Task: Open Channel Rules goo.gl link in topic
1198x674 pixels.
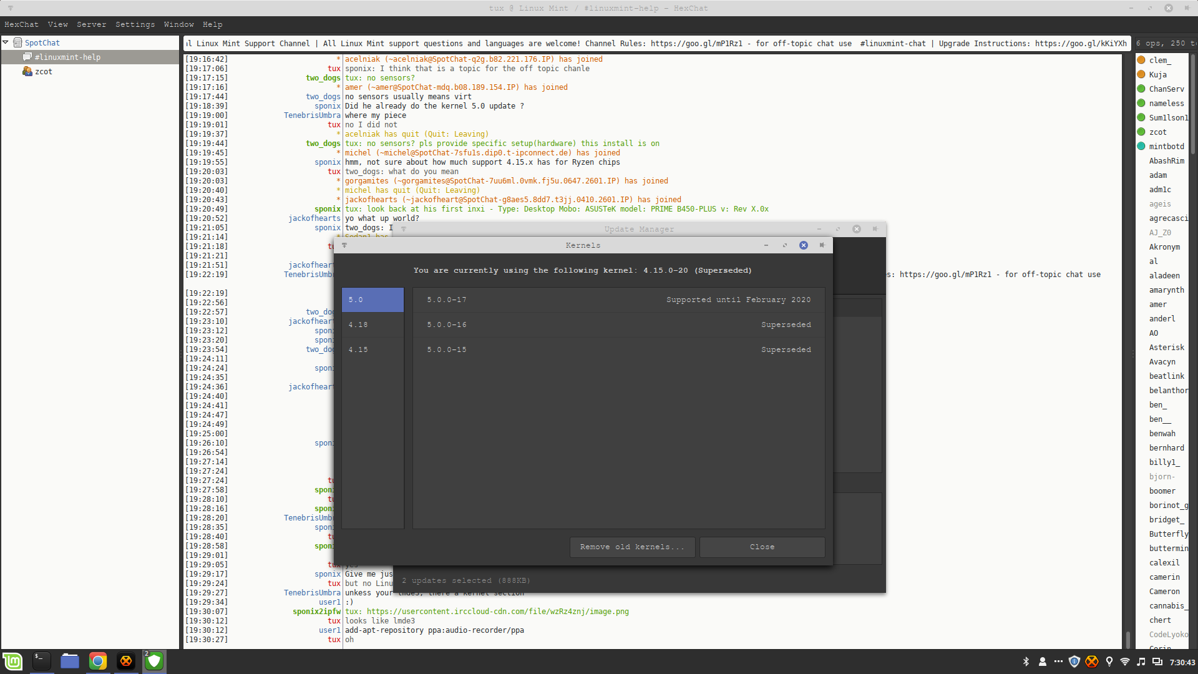Action: (696, 44)
